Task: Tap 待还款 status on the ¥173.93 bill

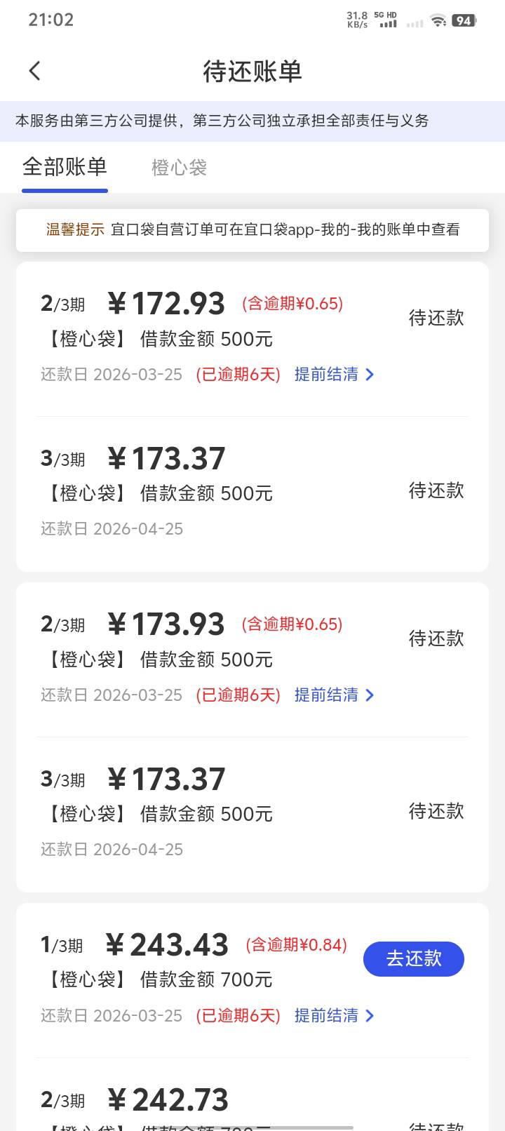Action: 436,638
